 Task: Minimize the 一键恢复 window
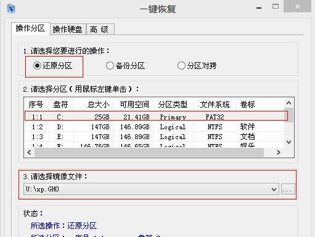[x=259, y=8]
